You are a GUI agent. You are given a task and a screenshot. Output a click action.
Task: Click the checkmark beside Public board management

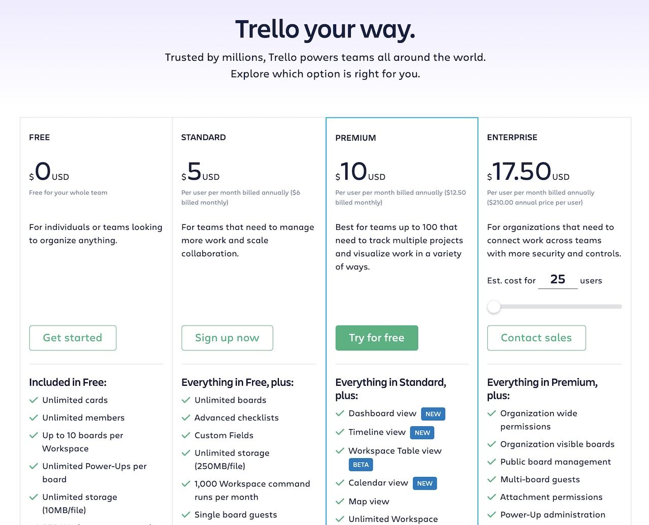492,462
